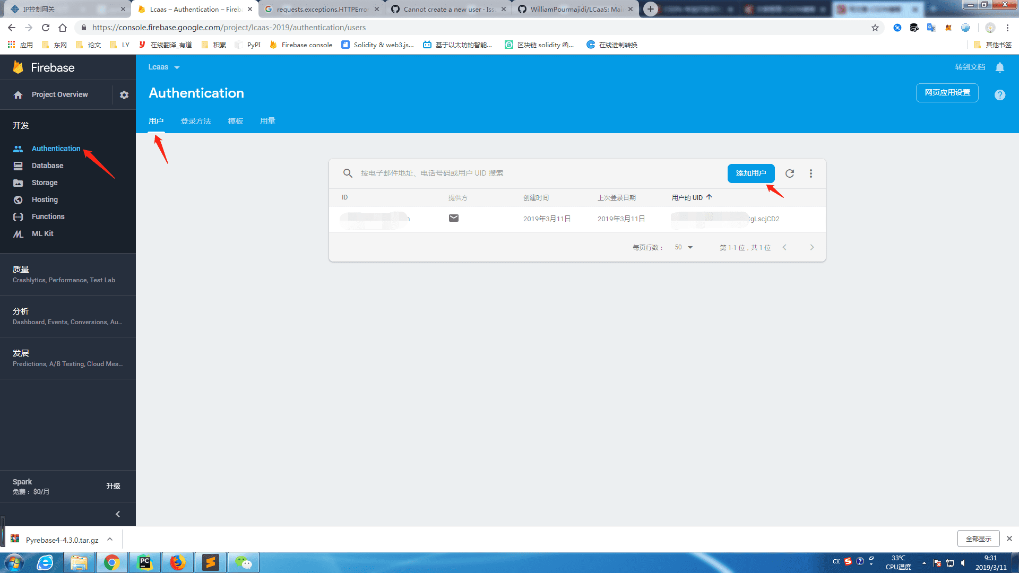This screenshot has width=1019, height=573.
Task: Refresh the user list
Action: pyautogui.click(x=789, y=173)
